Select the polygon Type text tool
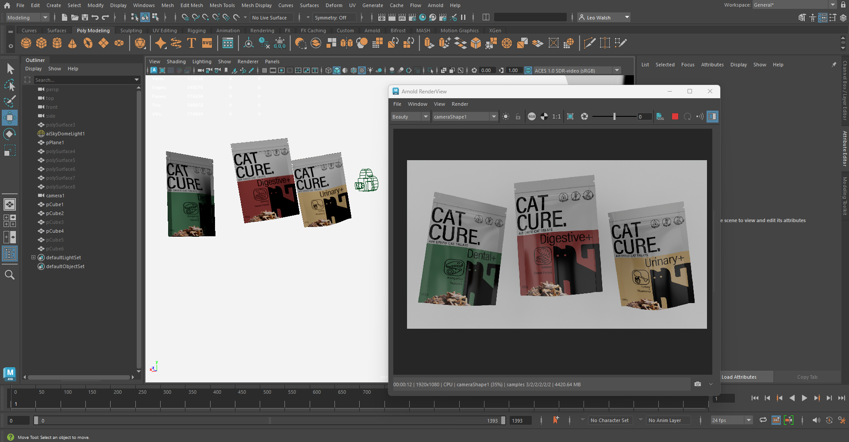 tap(192, 43)
